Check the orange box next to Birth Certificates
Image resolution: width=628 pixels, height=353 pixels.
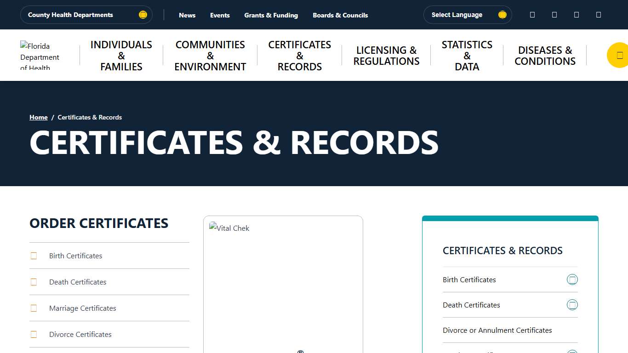34,256
